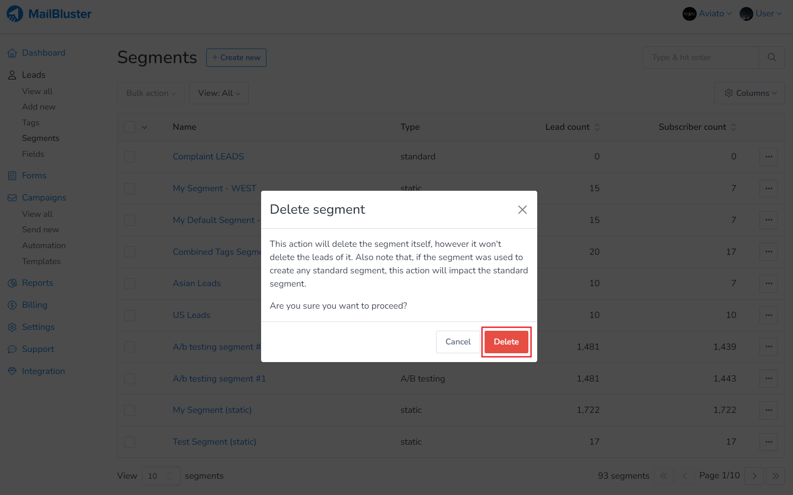This screenshot has height=495, width=793.
Task: Open the ellipsis menu for Asian Leads row
Action: 769,283
